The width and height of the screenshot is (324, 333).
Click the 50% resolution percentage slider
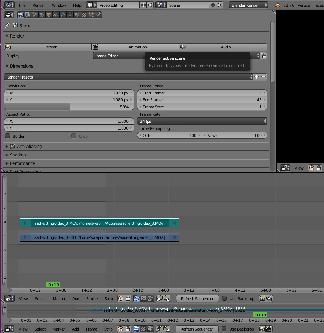69,107
